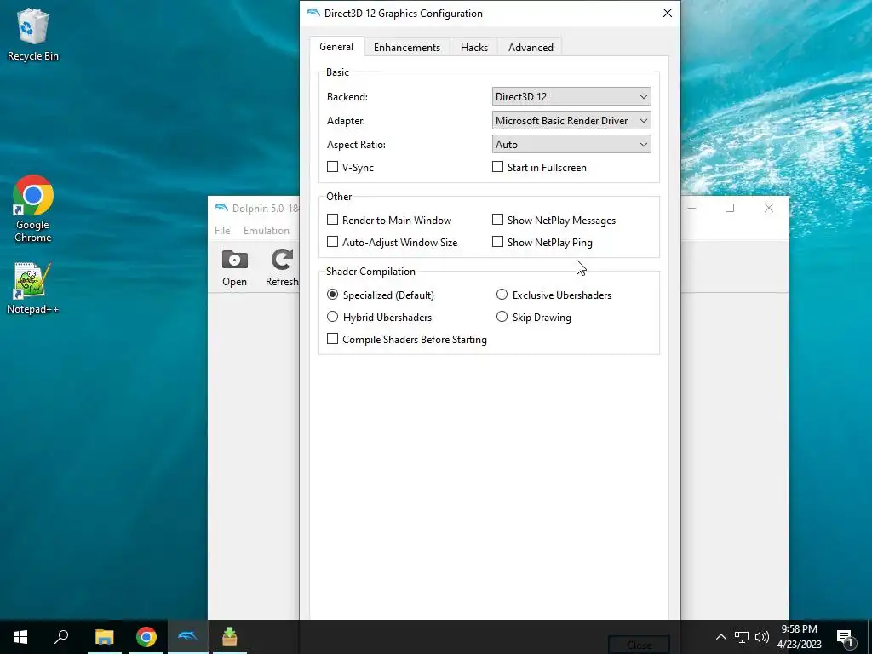This screenshot has height=654, width=872.
Task: Open File Explorer from the taskbar
Action: [105, 637]
